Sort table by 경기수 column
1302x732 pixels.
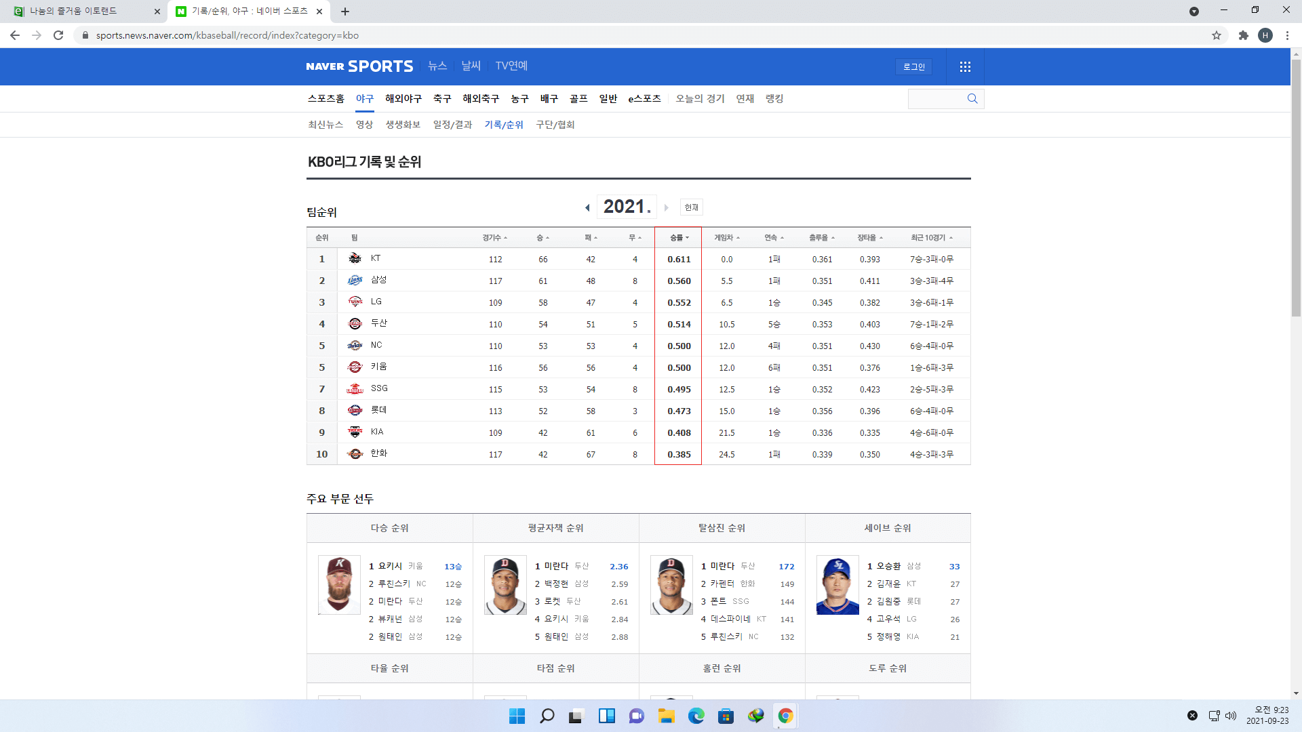pyautogui.click(x=494, y=238)
